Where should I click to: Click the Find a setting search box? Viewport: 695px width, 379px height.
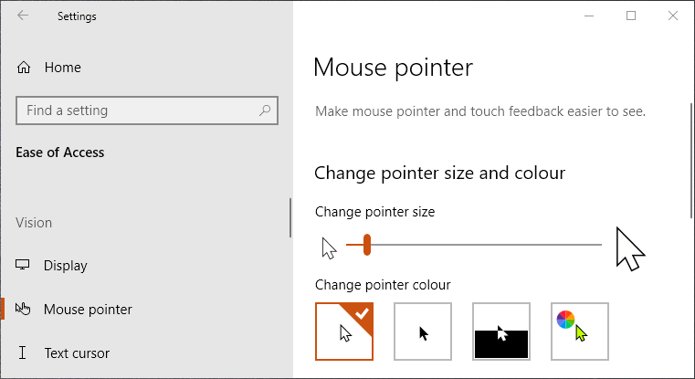(x=137, y=111)
